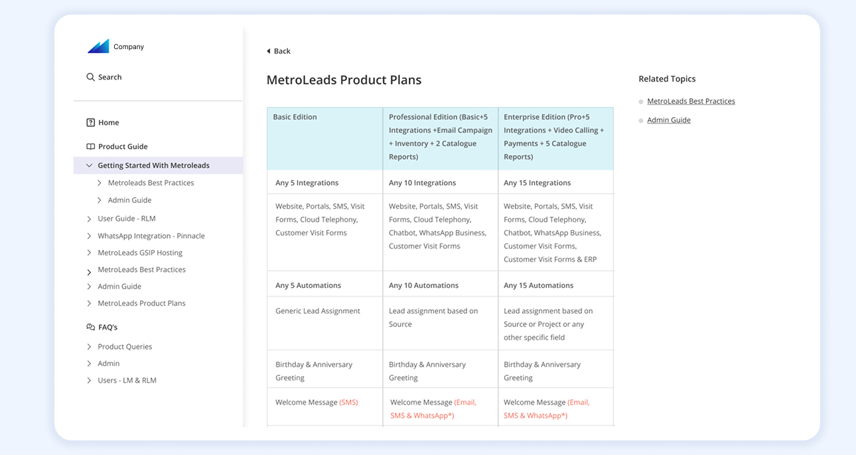Expand Metroleads Best Practices sub-item chevron
The image size is (856, 455).
pos(100,183)
